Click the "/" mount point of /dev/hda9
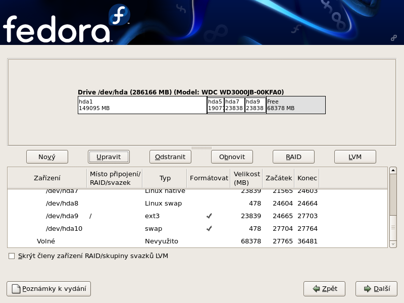 pos(90,216)
